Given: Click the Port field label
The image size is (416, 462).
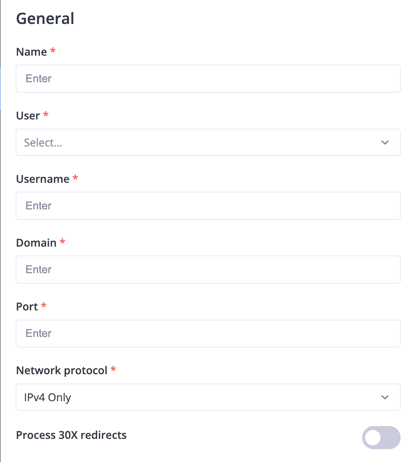Looking at the screenshot, I should pyautogui.click(x=27, y=307).
